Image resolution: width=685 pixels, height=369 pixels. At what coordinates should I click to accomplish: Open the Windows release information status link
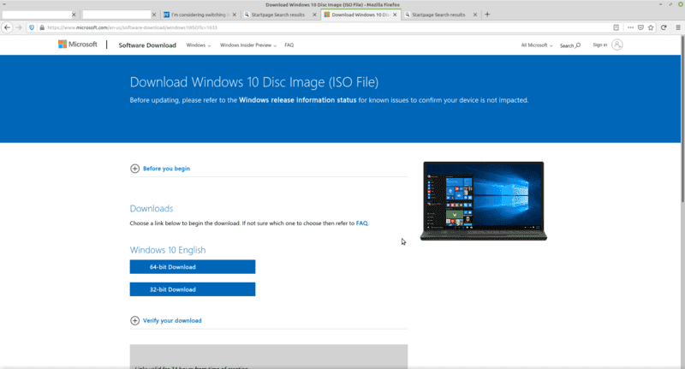(297, 100)
